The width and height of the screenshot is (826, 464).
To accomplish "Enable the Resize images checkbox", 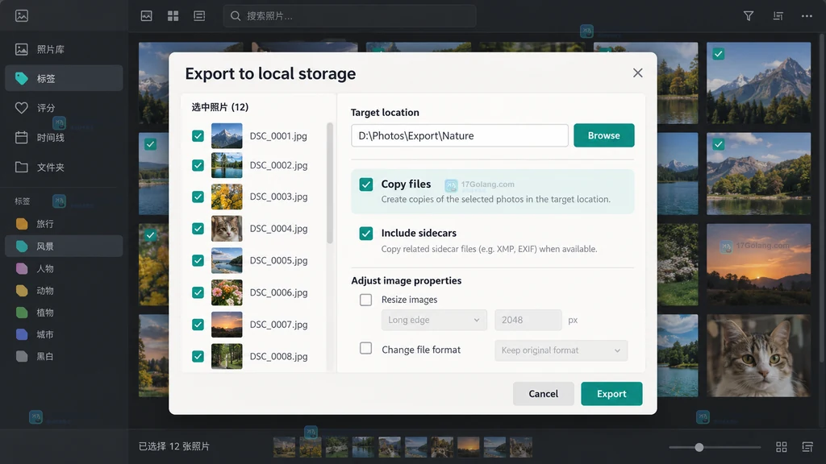I will point(365,300).
